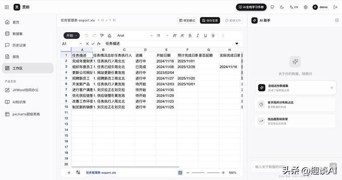Click the 更换文件 button
The image size is (342, 180).
[233, 21]
